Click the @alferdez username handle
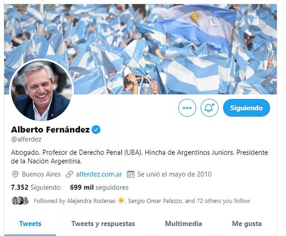 (26, 139)
